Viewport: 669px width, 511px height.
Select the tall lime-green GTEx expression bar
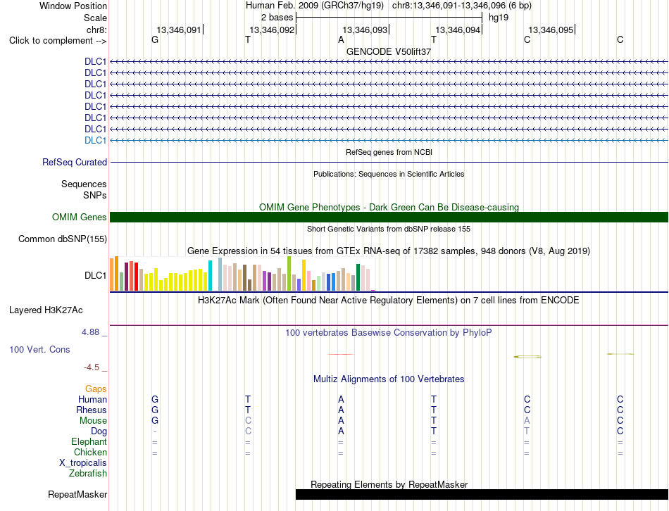click(289, 273)
